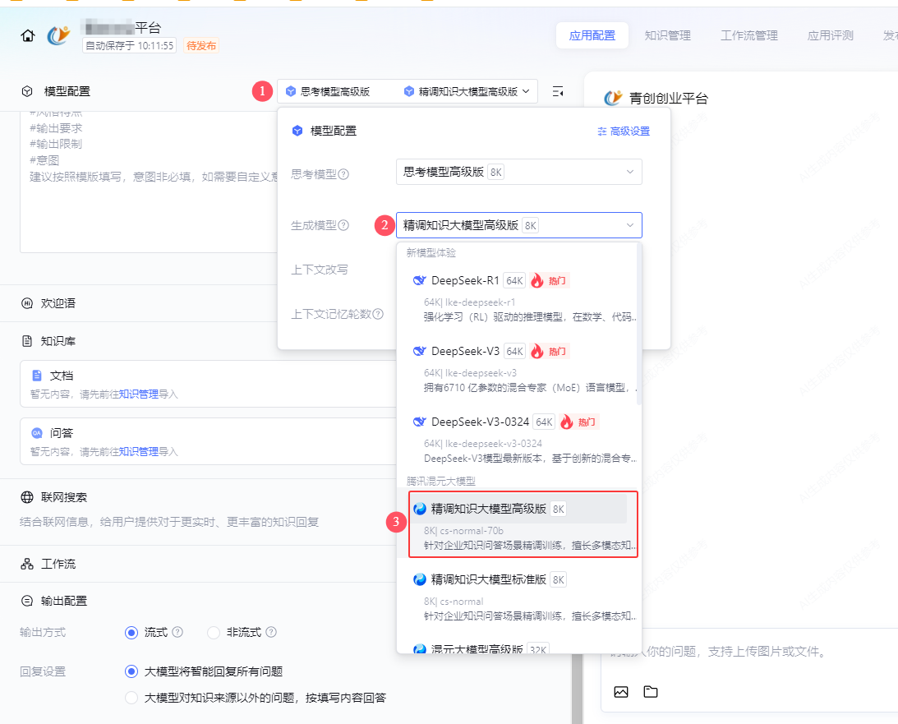The height and width of the screenshot is (724, 898).
Task: Click the popup 模型配置 cube icon
Action: click(x=297, y=131)
